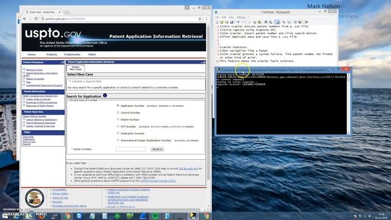Open Firefox from the taskbar
Screen dimensions: 391x220
click(42, 216)
